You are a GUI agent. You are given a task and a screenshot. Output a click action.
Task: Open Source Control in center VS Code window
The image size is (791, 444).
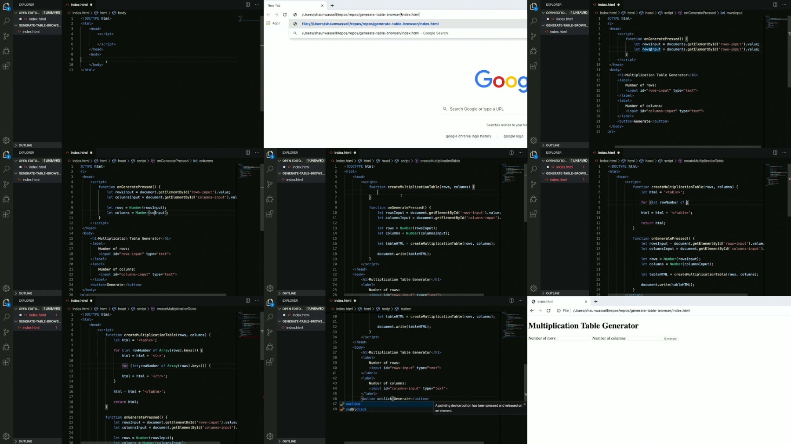pos(270,184)
